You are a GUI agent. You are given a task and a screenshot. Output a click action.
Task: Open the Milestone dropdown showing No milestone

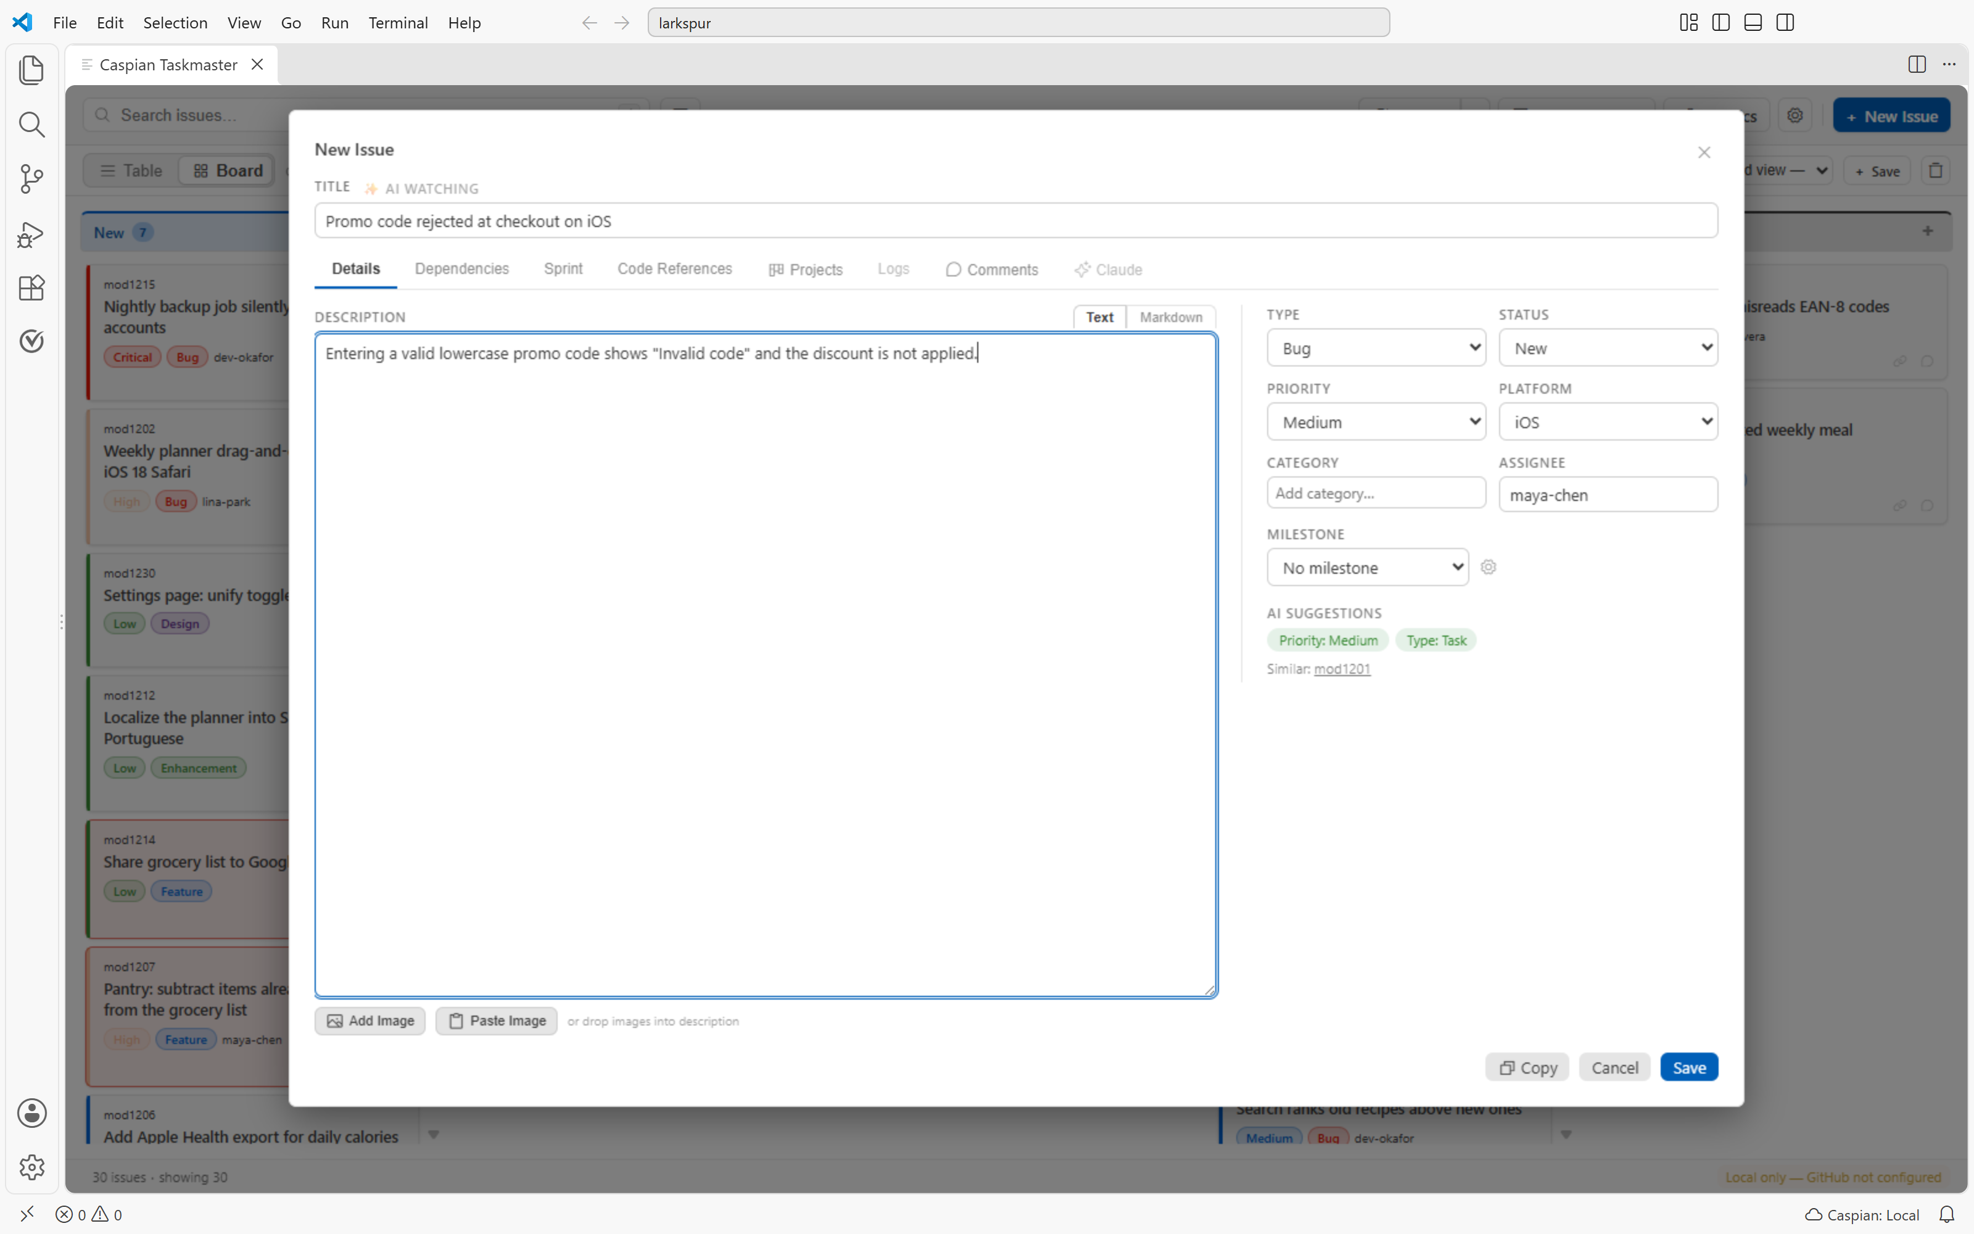click(1367, 567)
